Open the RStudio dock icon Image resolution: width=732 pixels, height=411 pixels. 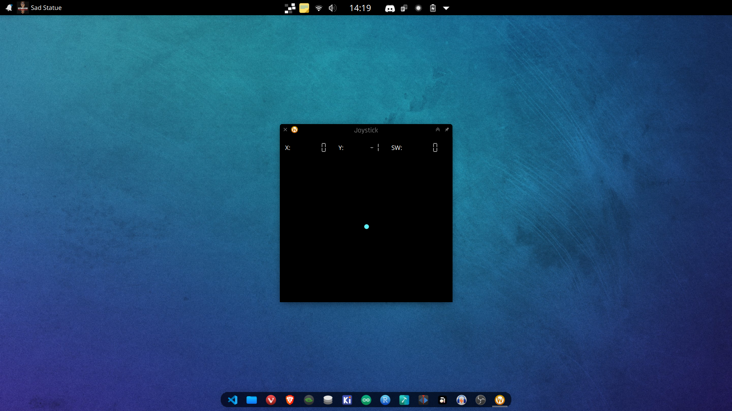point(385,400)
